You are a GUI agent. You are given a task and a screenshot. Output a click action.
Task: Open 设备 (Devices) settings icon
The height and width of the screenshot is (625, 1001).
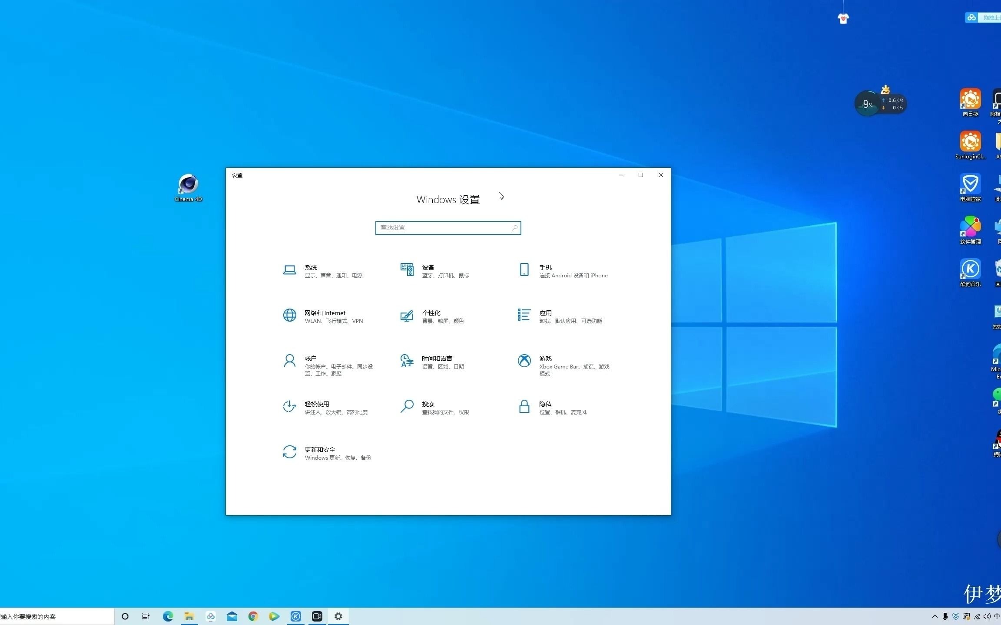(x=407, y=270)
